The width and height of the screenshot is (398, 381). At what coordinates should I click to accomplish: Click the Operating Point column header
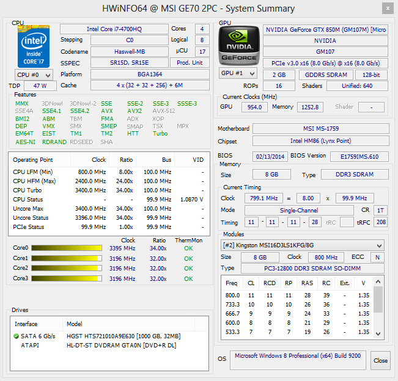40,160
